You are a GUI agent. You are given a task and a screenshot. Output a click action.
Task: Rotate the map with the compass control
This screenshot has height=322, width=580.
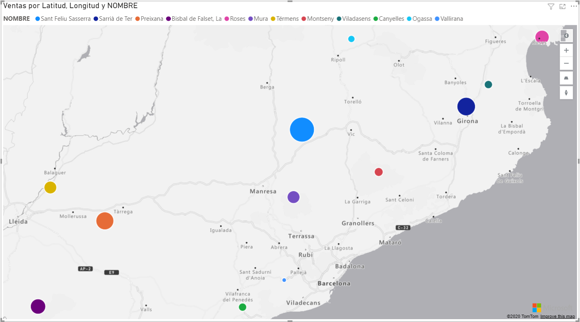566,92
